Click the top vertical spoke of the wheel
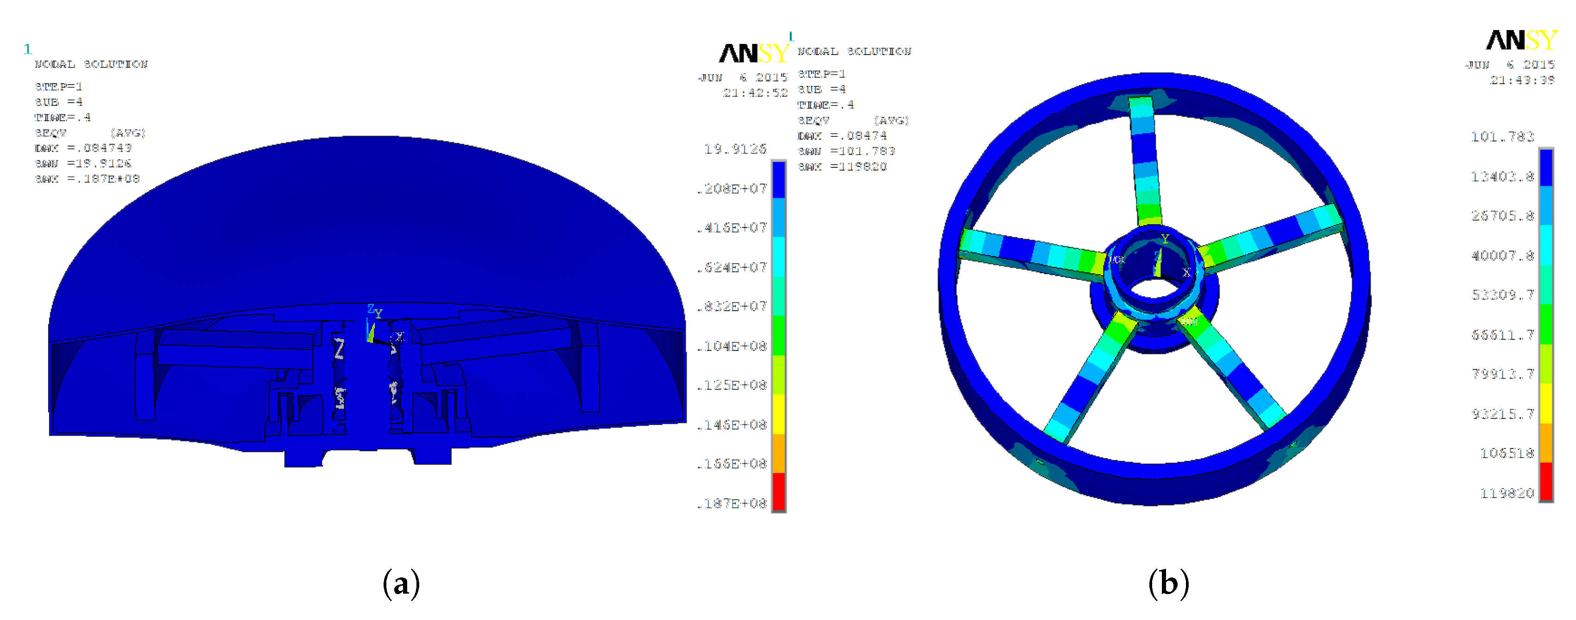Screen dimensions: 1576x620 point(1145,160)
